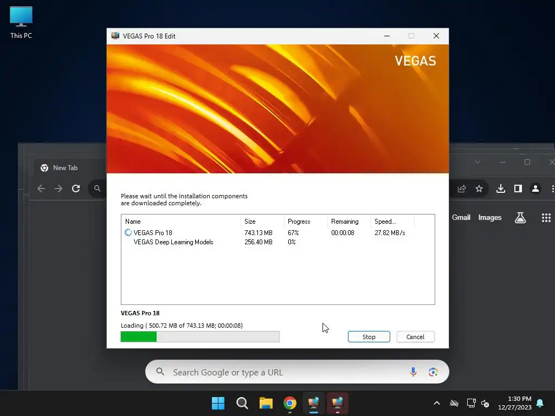Open the notifications bell icon
This screenshot has height=416, width=555.
tap(540, 403)
